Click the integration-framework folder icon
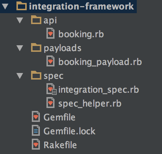The image size is (162, 154). pyautogui.click(x=22, y=6)
